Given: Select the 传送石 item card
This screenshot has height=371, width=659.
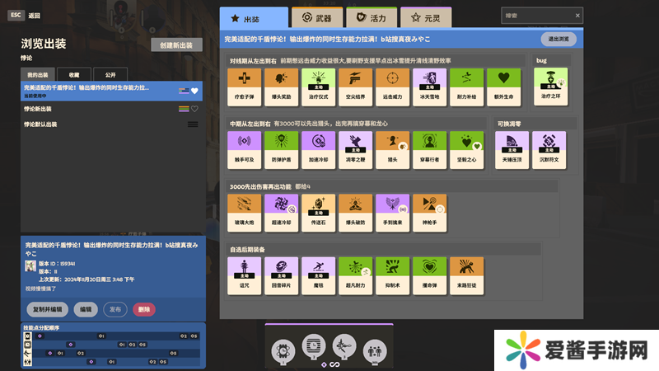Looking at the screenshot, I should (318, 213).
